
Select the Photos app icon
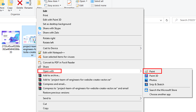pos(146,80)
